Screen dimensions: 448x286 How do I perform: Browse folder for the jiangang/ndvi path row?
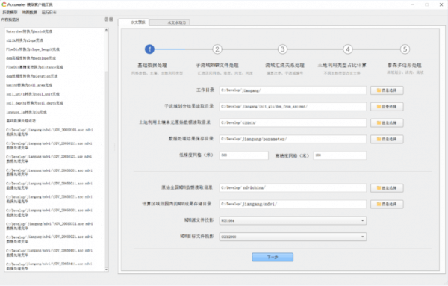click(x=387, y=205)
